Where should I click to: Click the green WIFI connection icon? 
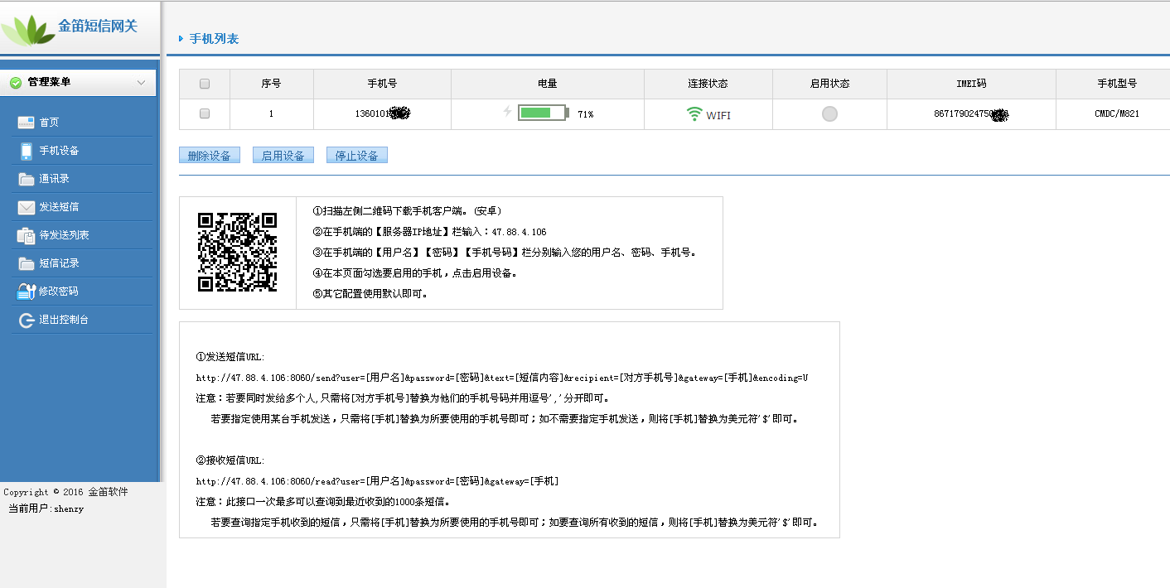(x=694, y=114)
